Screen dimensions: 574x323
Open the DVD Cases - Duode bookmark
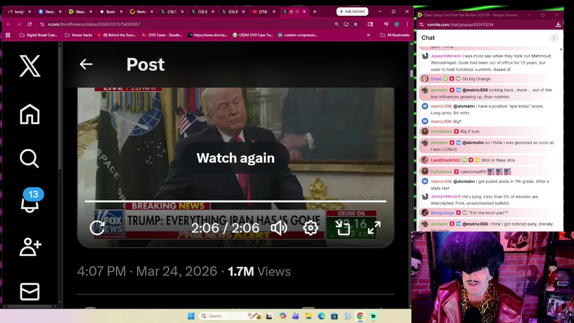[x=162, y=35]
